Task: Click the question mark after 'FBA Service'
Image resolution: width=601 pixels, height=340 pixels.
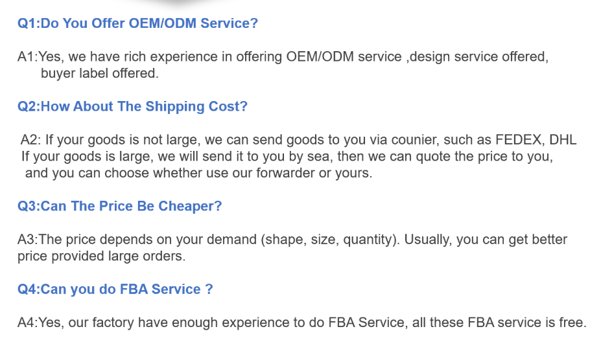Action: point(209,289)
